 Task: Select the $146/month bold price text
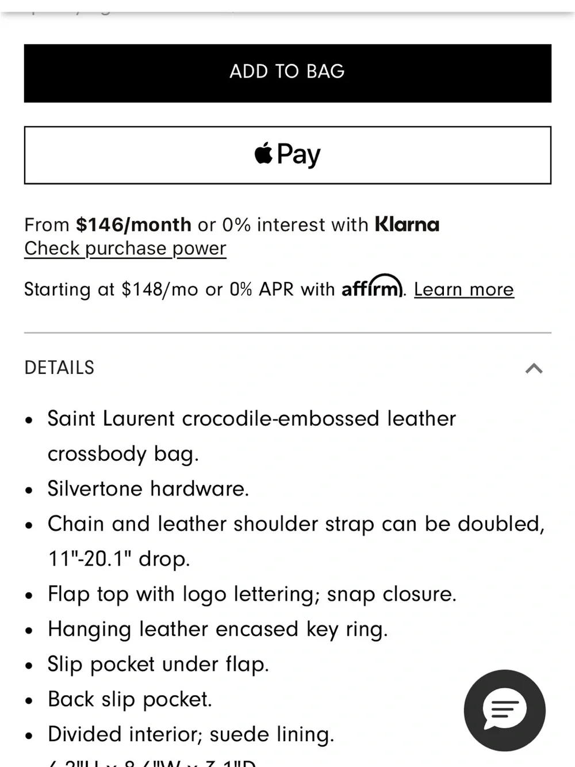[x=133, y=224]
